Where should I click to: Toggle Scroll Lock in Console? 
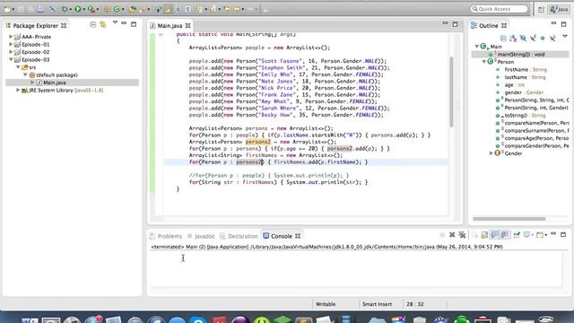coord(484,235)
